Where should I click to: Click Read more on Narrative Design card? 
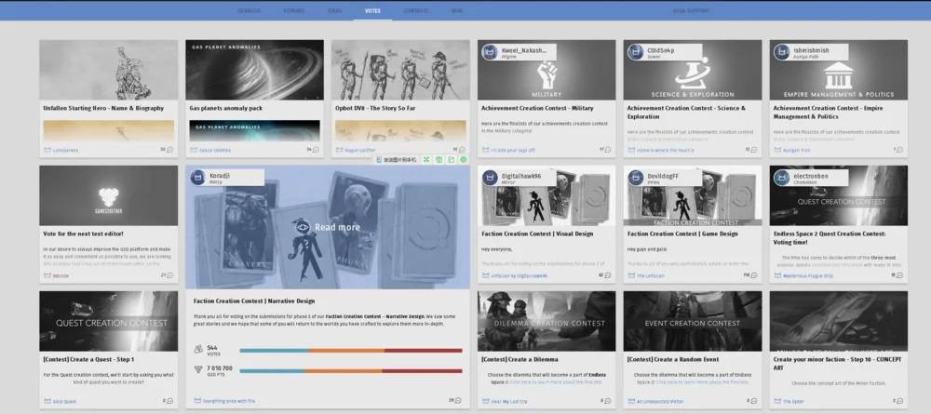pyautogui.click(x=328, y=227)
